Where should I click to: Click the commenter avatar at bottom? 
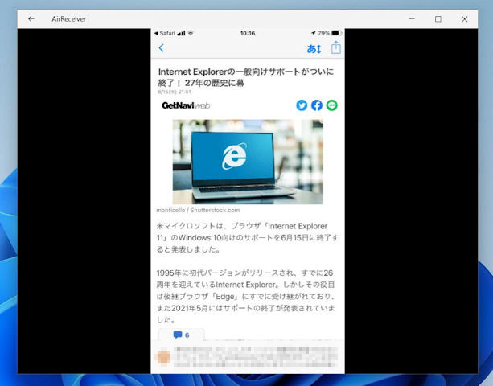click(x=164, y=357)
